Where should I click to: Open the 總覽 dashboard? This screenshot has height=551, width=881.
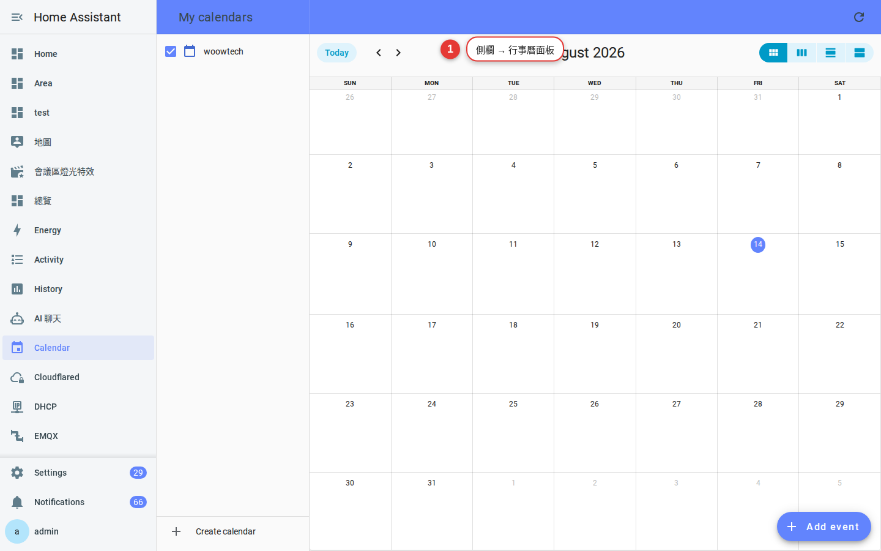point(78,201)
